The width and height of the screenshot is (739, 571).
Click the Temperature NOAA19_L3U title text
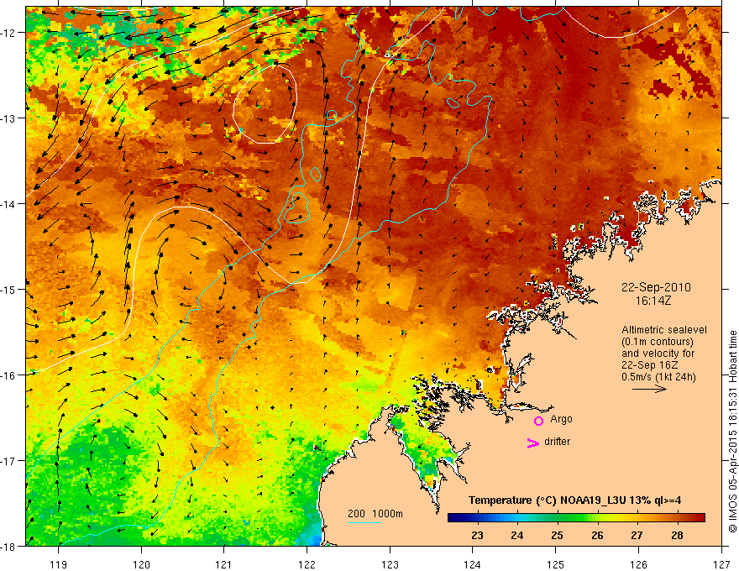click(x=574, y=500)
